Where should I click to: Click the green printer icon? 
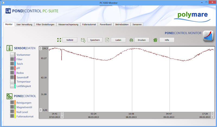(131, 40)
